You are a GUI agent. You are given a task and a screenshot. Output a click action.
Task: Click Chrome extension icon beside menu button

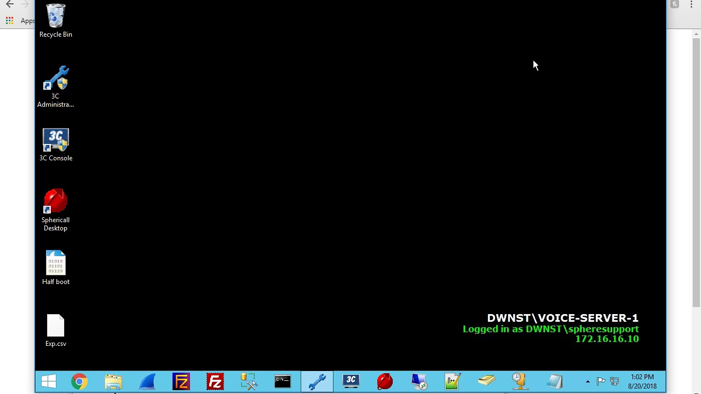coord(675,4)
